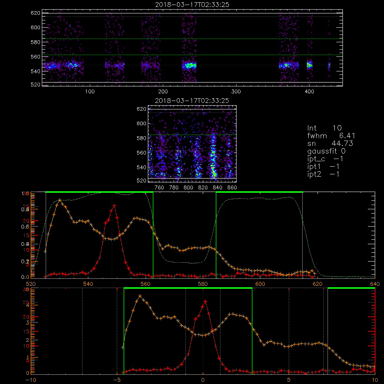Screen dimensions: 384x384
Task: Click x-axis label 800 of middle image
Action: click(x=188, y=188)
